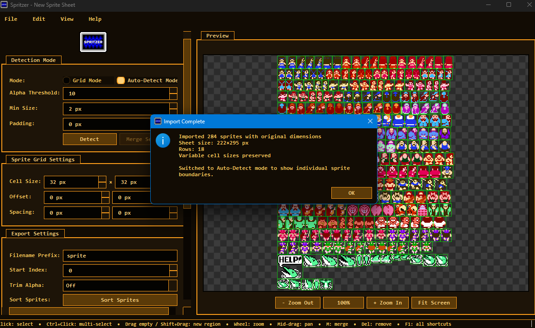
Task: Click the Alpha Threshold input field
Action: tap(116, 94)
